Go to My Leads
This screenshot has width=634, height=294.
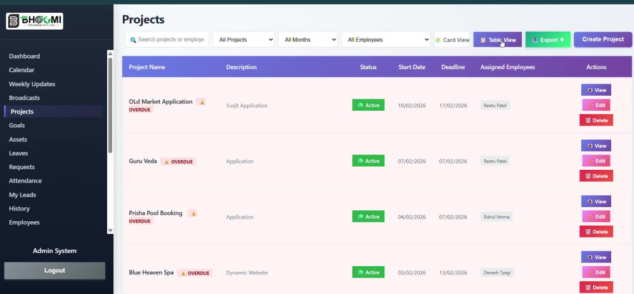(23, 195)
